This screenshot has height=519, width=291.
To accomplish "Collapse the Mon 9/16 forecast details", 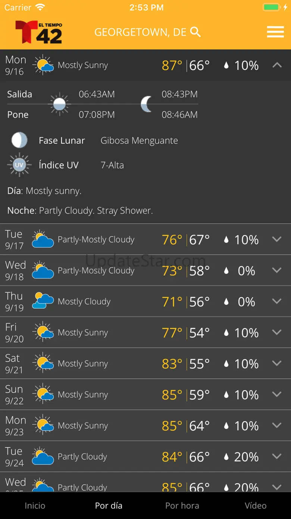I will 277,65.
